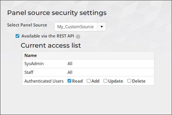Screen dimensions: 172x115
Task: Enable Delete permission for Authenticated Users
Action: pos(129,81)
